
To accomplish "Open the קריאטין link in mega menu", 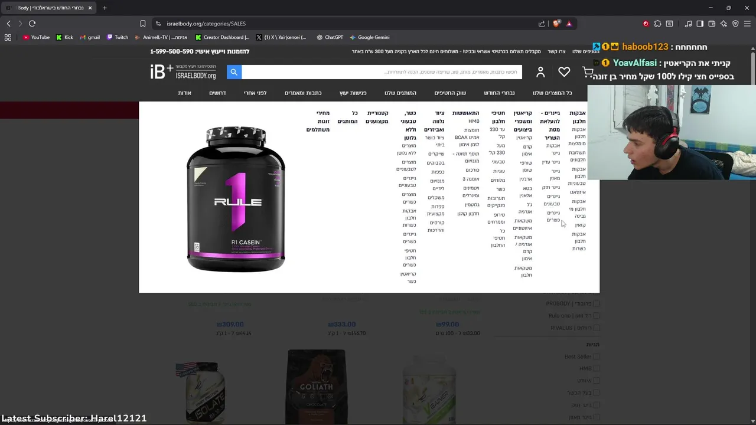I will pyautogui.click(x=524, y=138).
